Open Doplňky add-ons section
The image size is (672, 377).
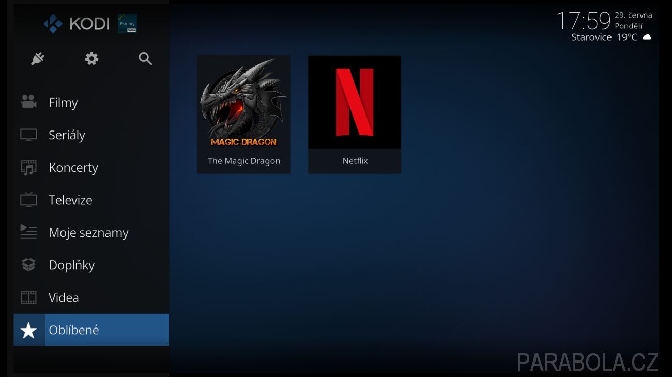[x=91, y=265]
